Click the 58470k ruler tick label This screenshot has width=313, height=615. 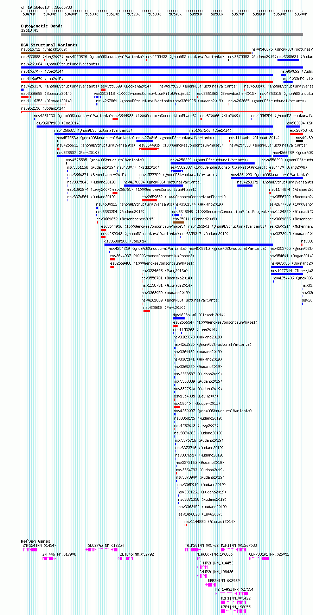(28, 14)
